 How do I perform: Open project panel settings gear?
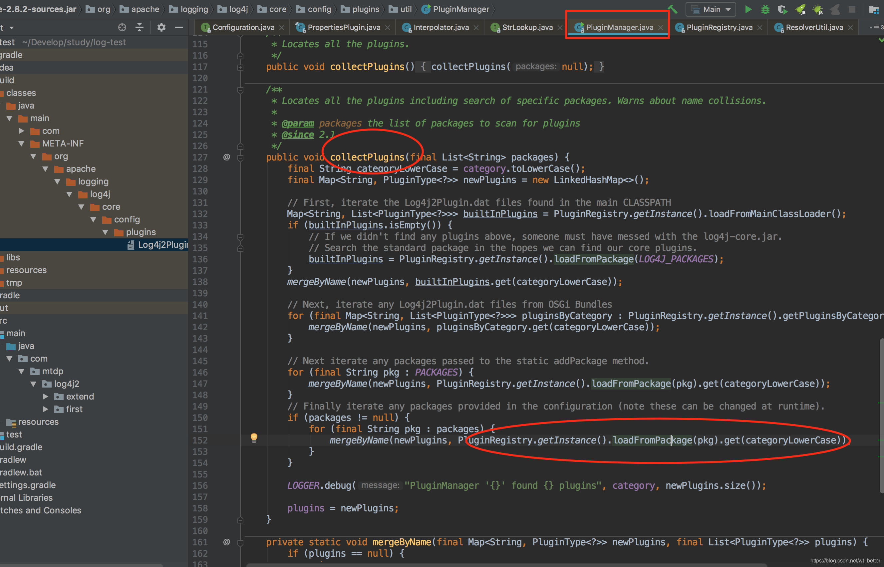pyautogui.click(x=161, y=27)
